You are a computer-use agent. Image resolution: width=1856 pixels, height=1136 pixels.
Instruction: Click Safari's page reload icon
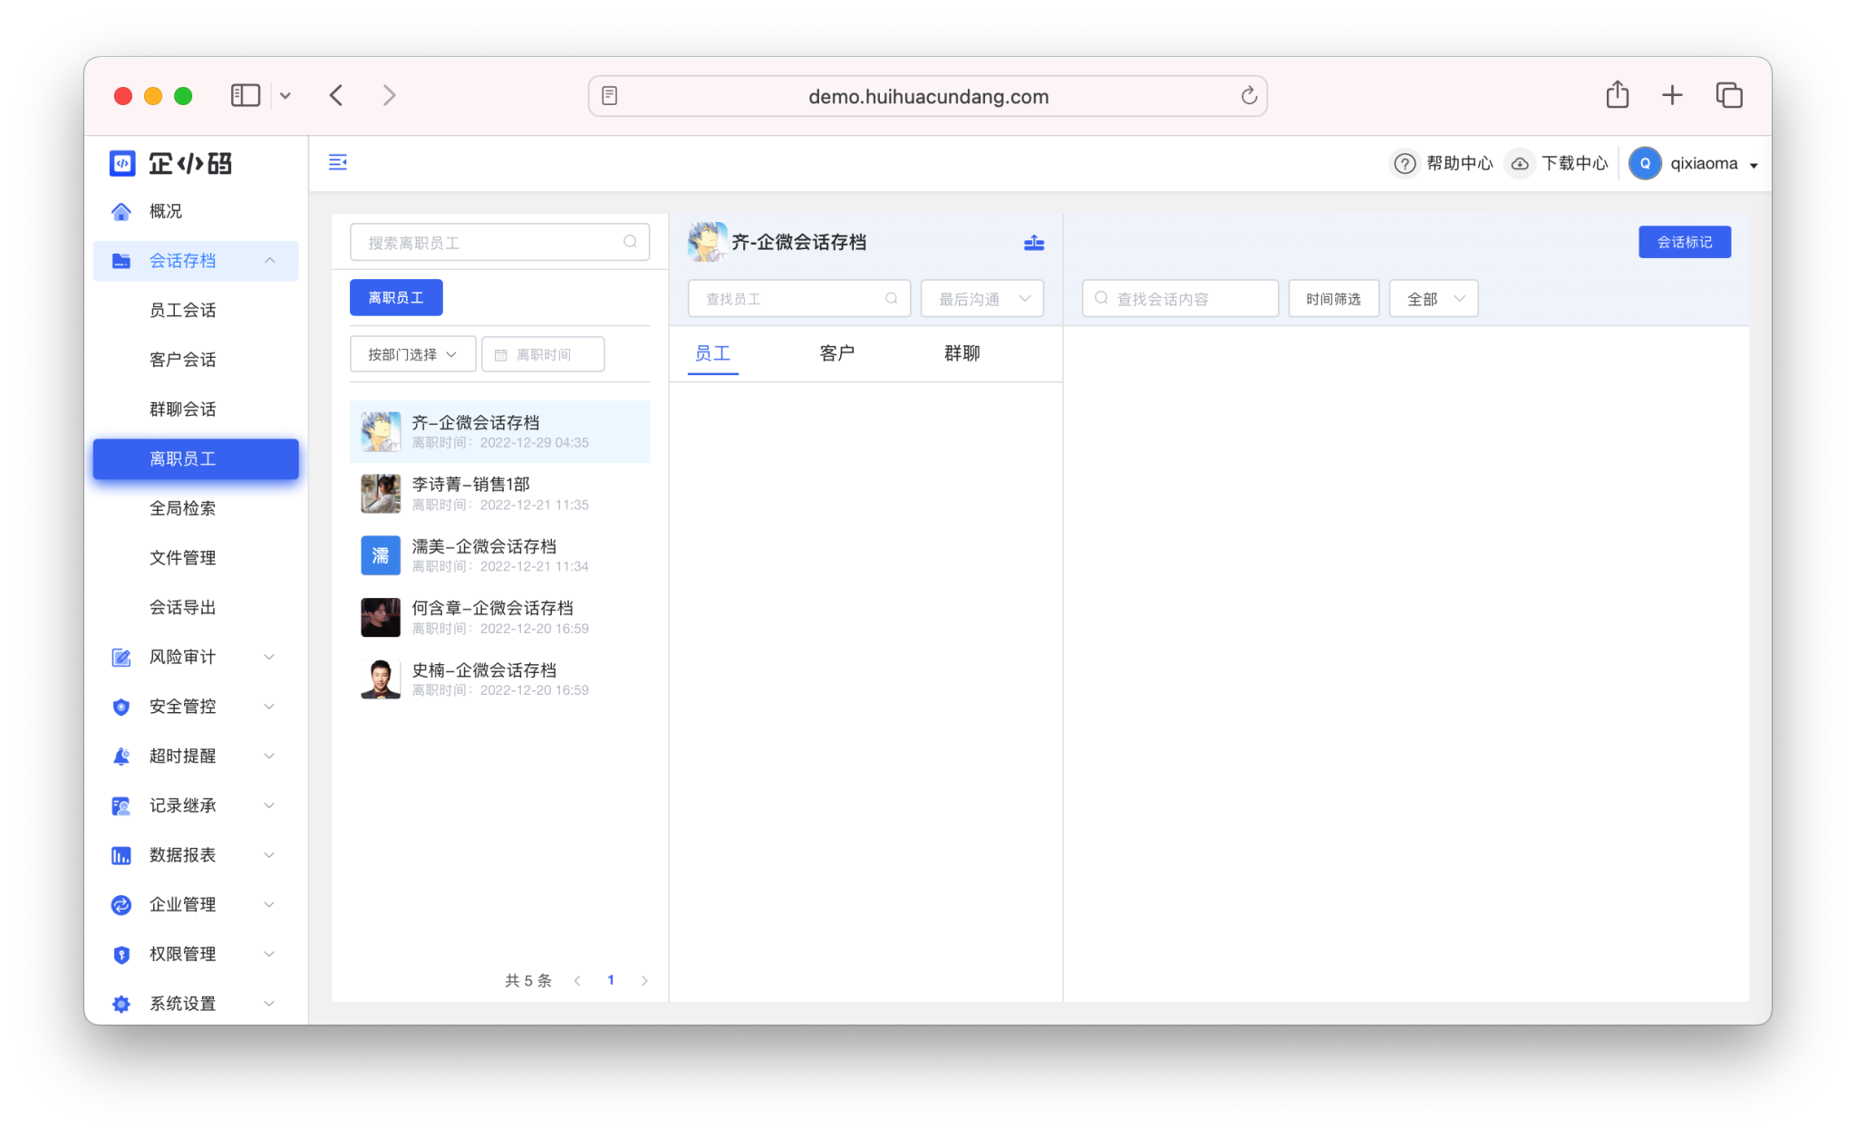1248,96
